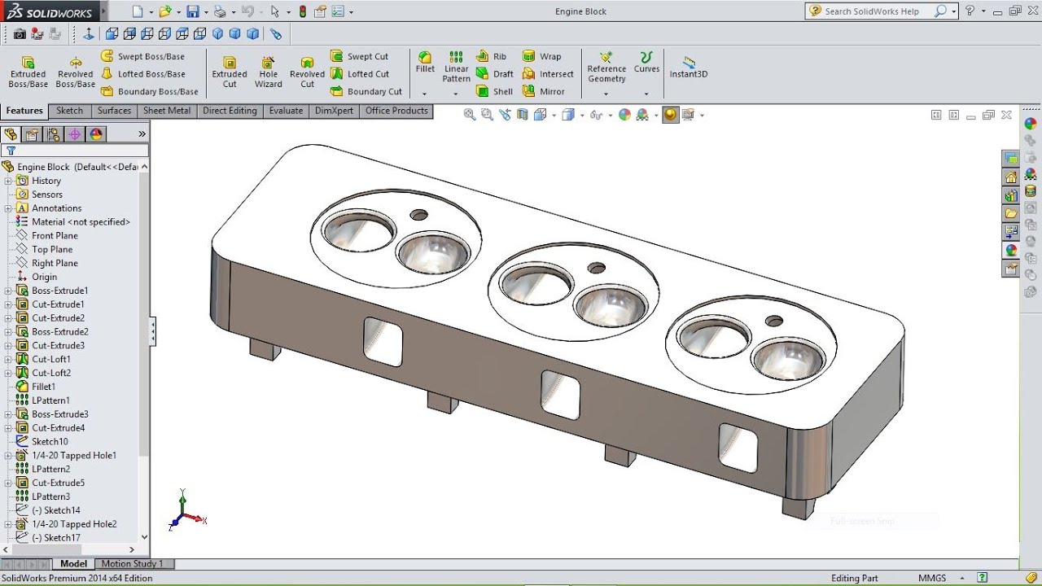Open the Hole Wizard
The width and height of the screenshot is (1042, 586).
(x=268, y=72)
